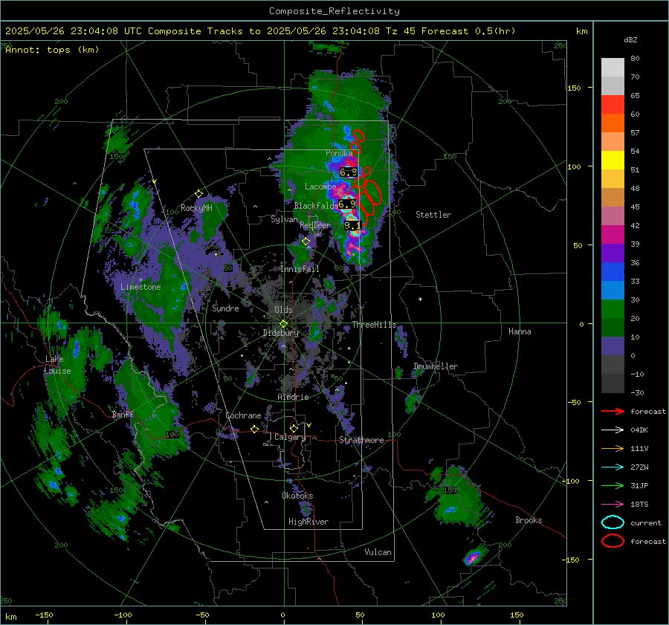Click the Blackfalds map label
This screenshot has width=669, height=625.
click(x=316, y=206)
